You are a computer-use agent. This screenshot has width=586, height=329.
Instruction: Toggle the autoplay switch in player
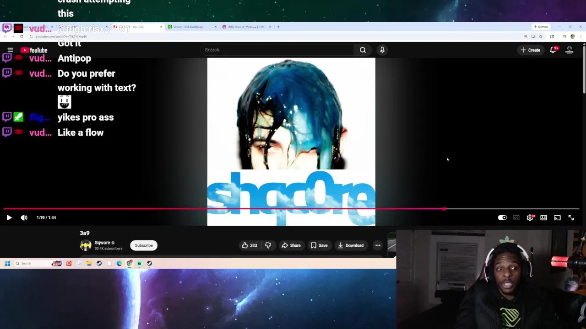pos(502,218)
